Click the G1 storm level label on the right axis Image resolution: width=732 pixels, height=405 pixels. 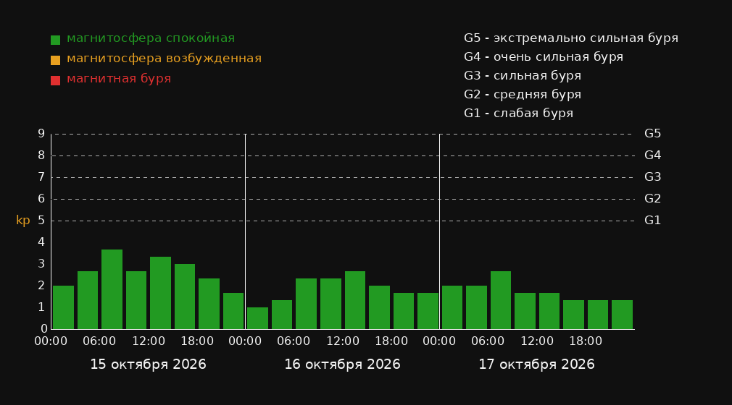click(652, 221)
